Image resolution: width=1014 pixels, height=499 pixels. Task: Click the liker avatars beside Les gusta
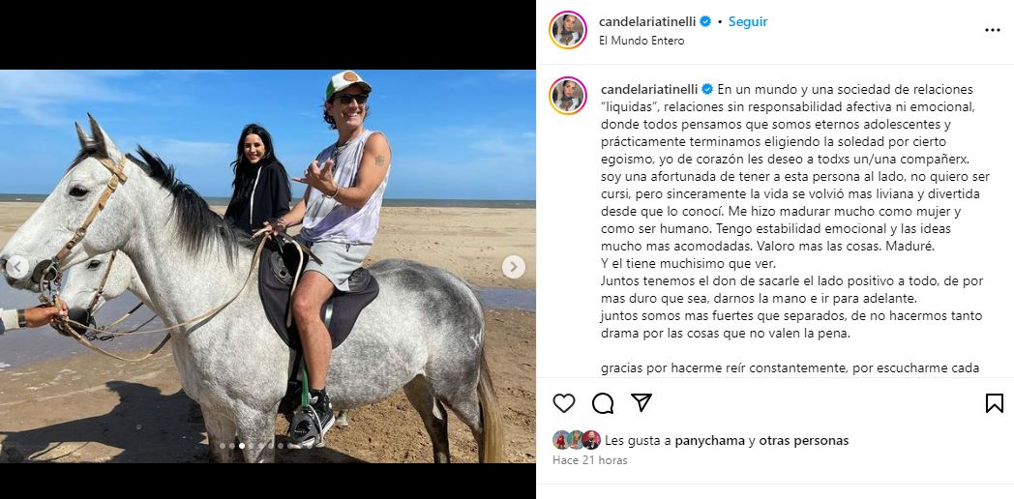point(577,440)
